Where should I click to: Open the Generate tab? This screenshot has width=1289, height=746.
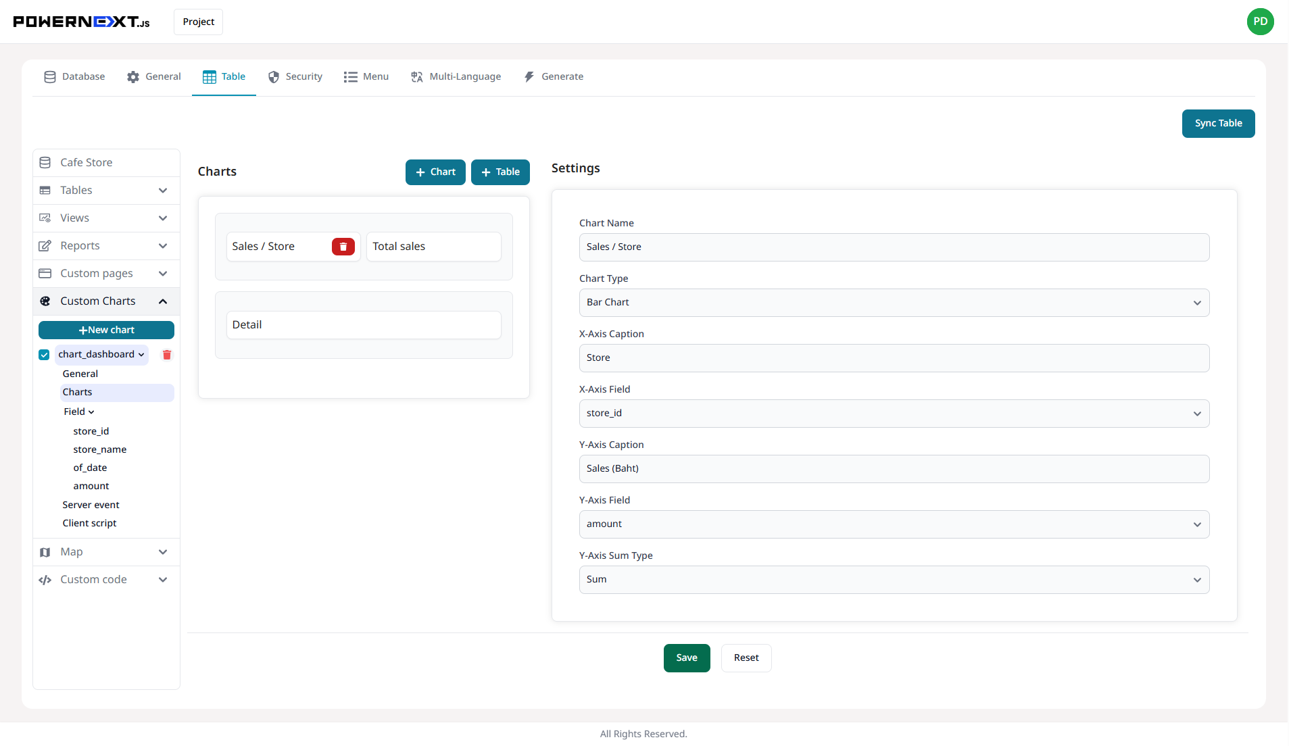(553, 77)
